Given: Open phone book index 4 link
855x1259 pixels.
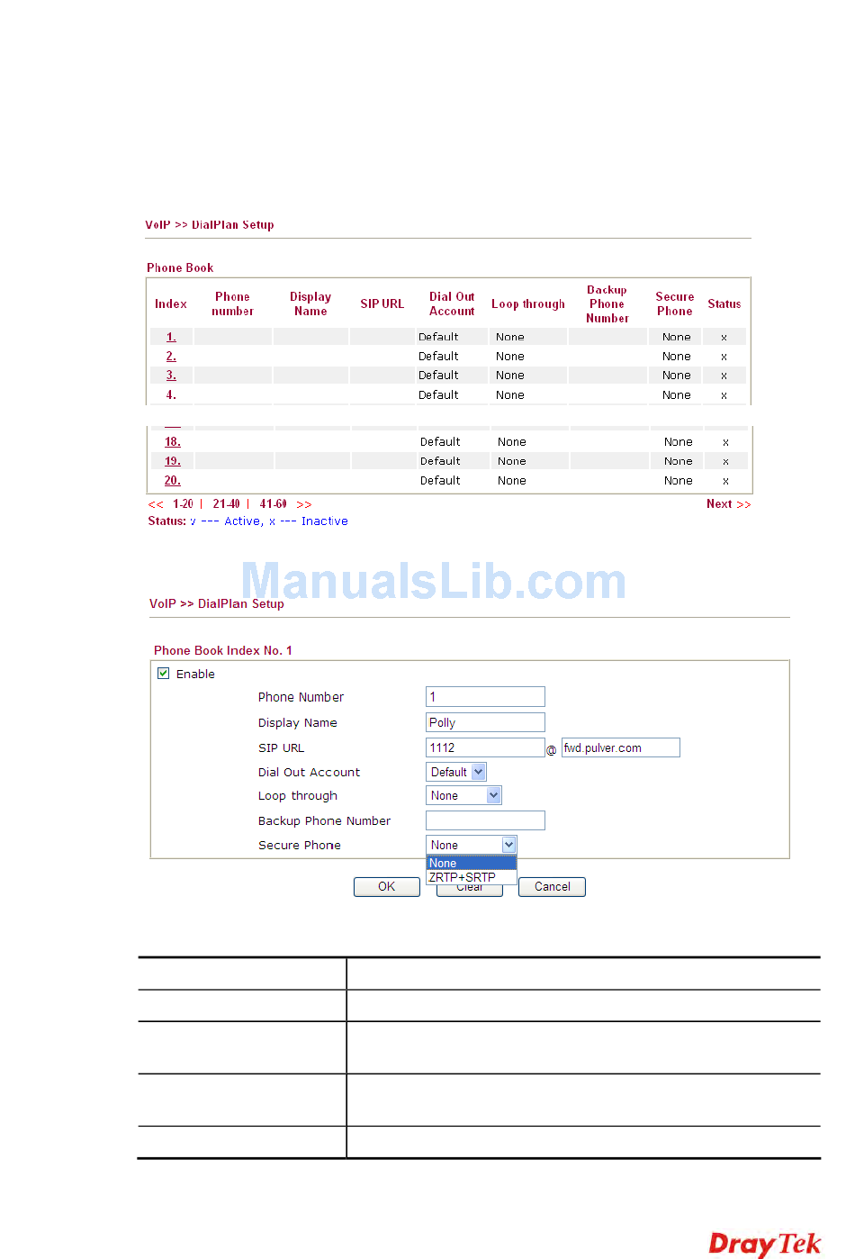Looking at the screenshot, I should click(171, 395).
